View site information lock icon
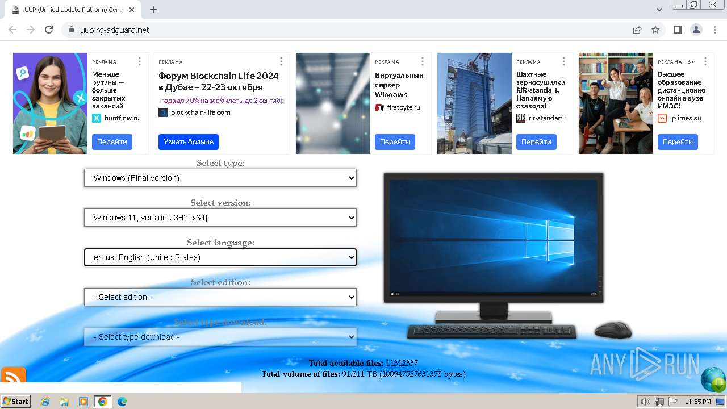Viewport: 727px width, 409px height. [x=72, y=30]
